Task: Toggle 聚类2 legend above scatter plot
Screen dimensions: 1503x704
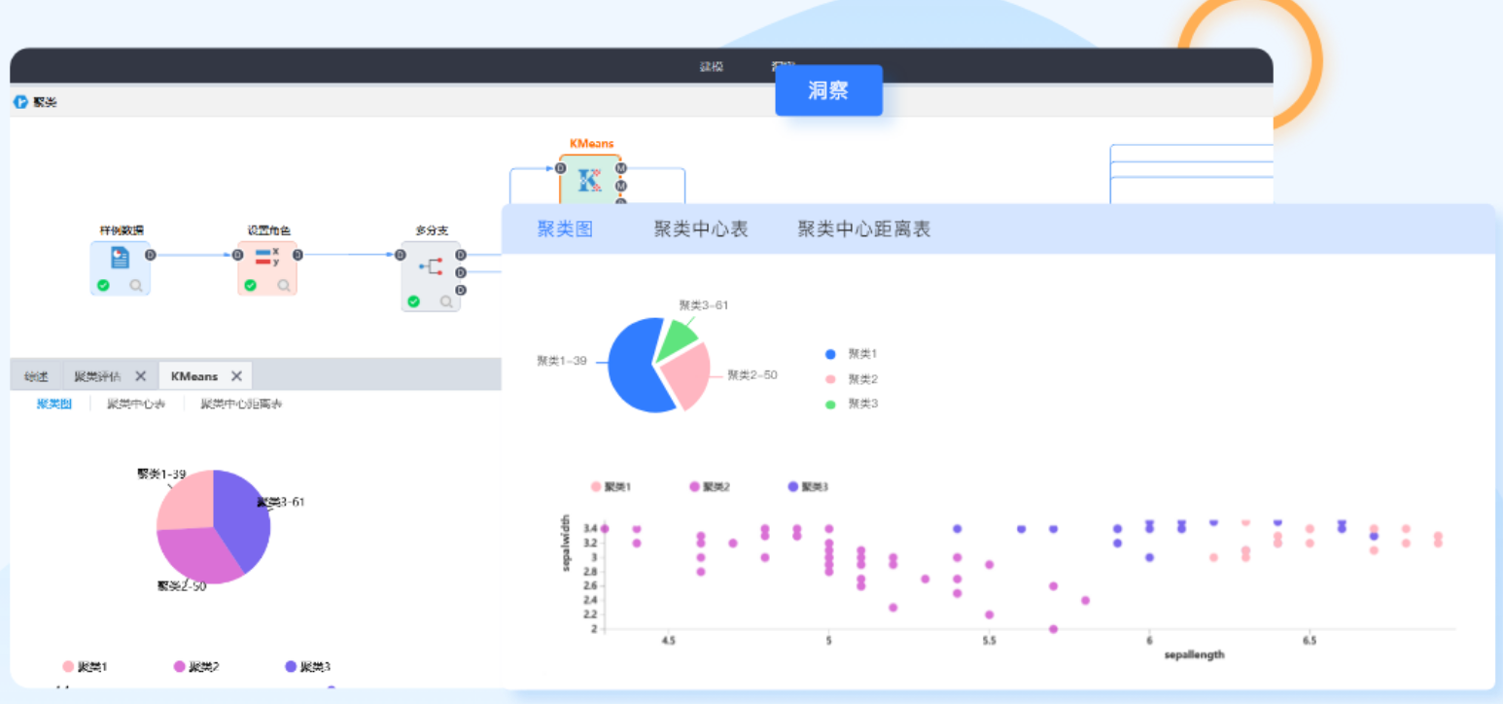Action: click(710, 486)
